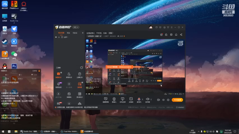Expand speaker options arrow
The image size is (239, 134).
coord(151,99)
